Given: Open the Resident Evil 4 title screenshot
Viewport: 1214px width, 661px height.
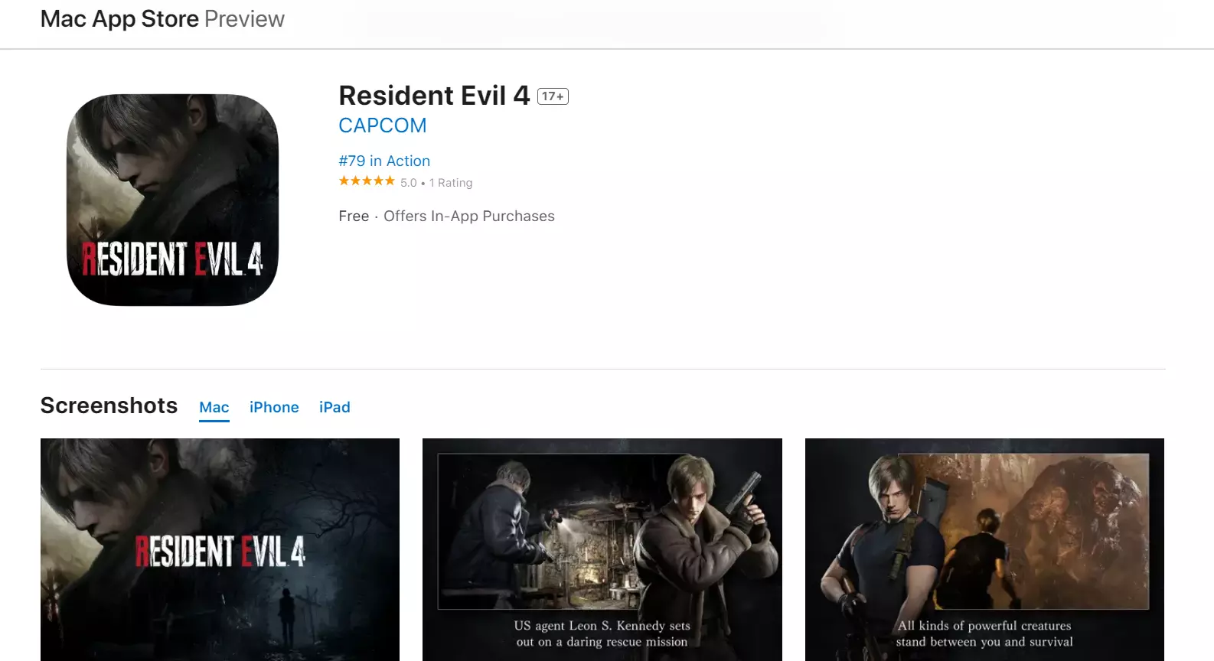Looking at the screenshot, I should pos(220,549).
